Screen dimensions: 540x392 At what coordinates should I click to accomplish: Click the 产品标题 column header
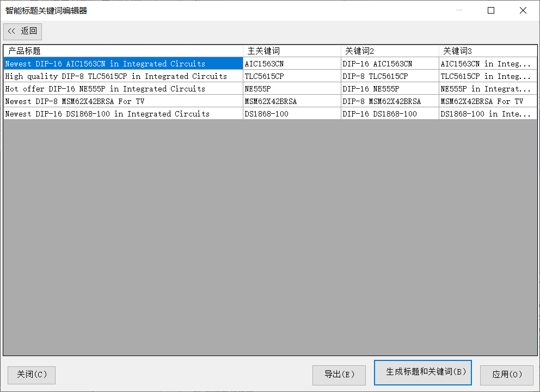tap(123, 51)
